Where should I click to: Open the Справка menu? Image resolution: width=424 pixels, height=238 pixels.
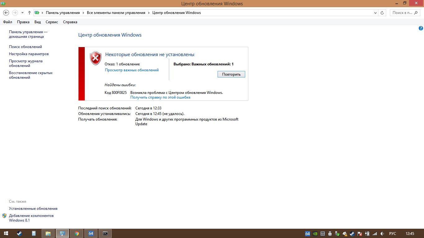(70, 22)
